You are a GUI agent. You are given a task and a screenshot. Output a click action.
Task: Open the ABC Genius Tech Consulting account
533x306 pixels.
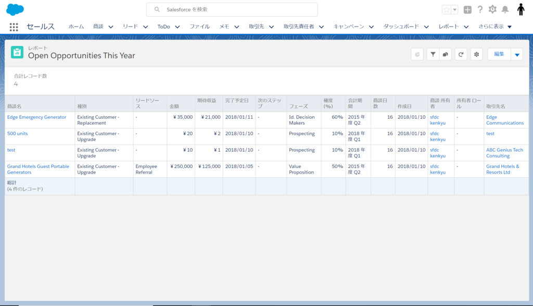pyautogui.click(x=504, y=153)
